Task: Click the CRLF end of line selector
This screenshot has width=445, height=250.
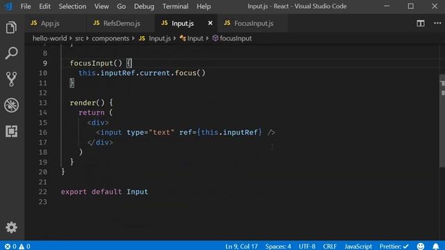Action: coord(330,247)
